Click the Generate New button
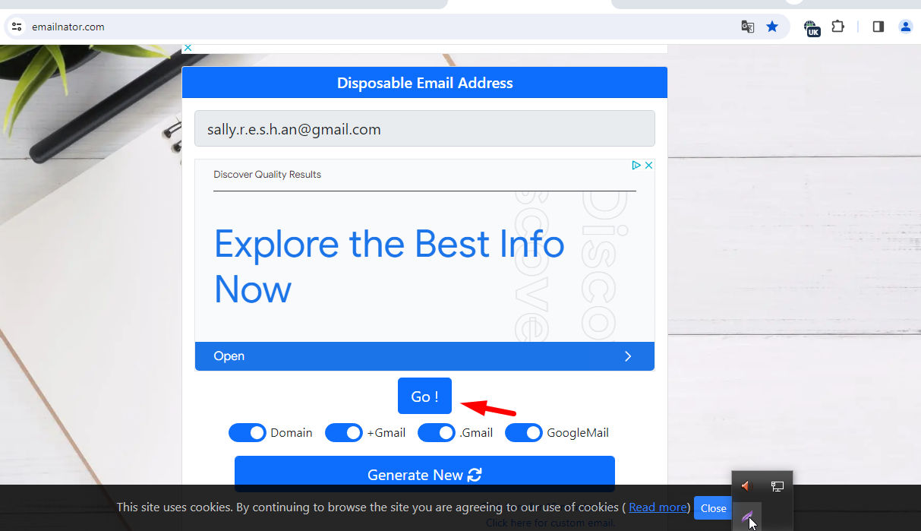The image size is (921, 531). pyautogui.click(x=424, y=475)
